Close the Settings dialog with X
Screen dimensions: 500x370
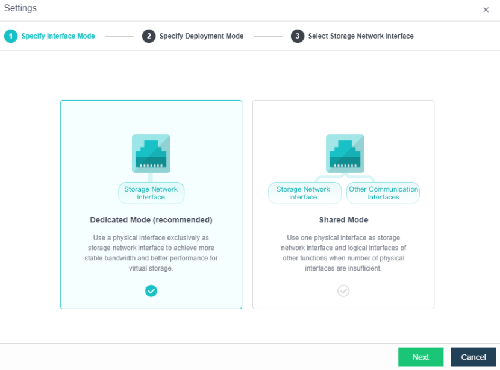point(486,10)
